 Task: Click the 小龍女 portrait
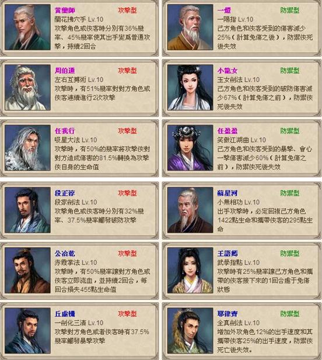(x=190, y=87)
